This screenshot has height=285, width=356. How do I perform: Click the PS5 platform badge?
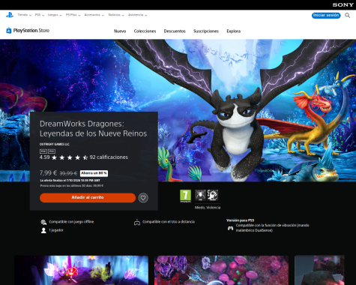pyautogui.click(x=52, y=151)
